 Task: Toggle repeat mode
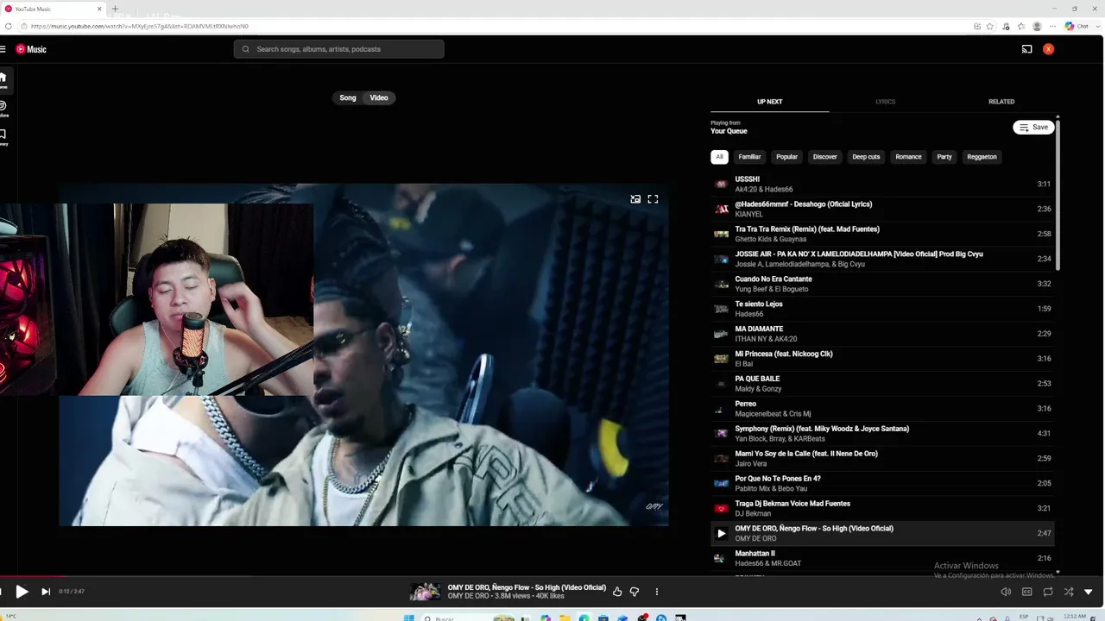tap(1047, 592)
